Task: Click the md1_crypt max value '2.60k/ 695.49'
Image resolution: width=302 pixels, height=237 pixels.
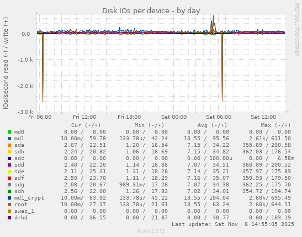Action: [269, 197]
